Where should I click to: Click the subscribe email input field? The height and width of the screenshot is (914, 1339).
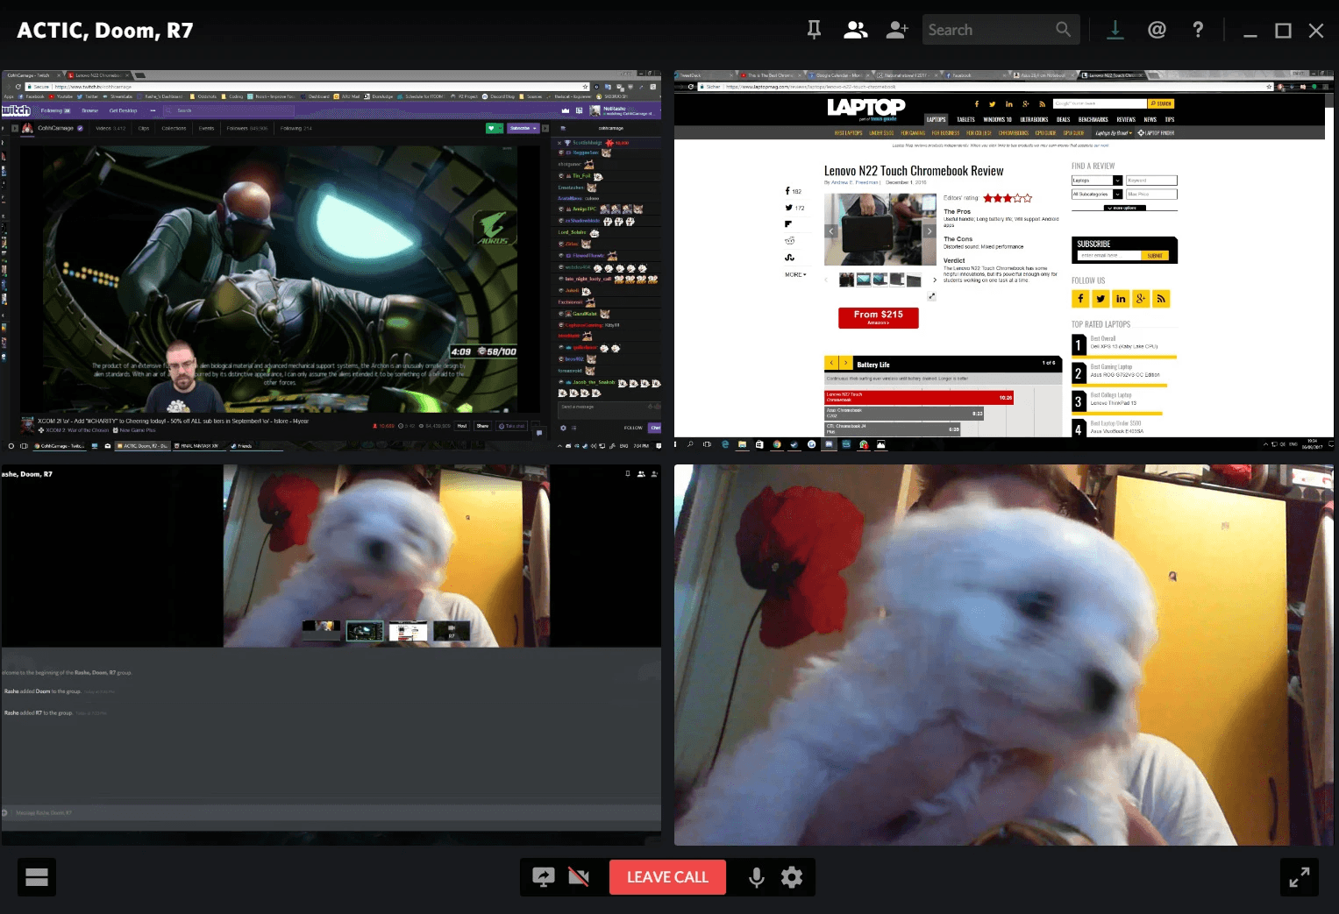click(1109, 256)
